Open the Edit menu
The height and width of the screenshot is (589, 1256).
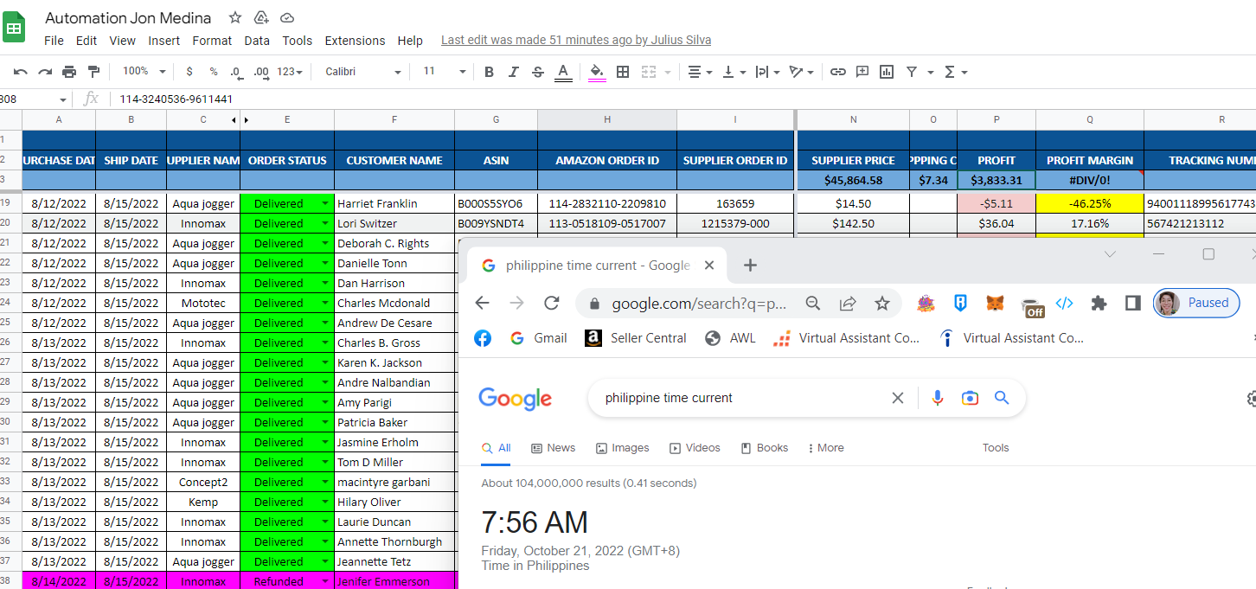(87, 41)
